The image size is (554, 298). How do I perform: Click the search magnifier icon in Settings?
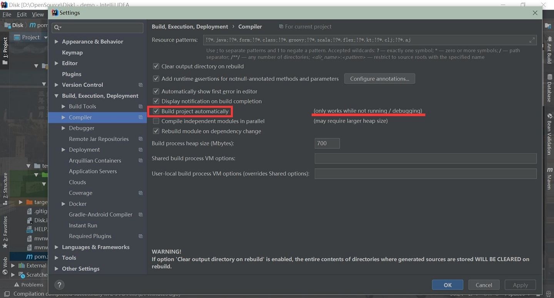point(57,27)
